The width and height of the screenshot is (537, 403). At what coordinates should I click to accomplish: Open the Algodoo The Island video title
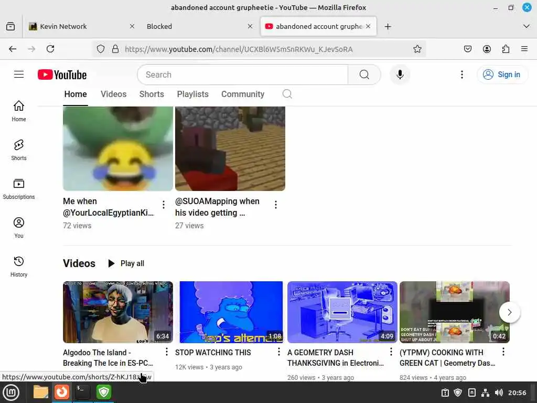108,357
